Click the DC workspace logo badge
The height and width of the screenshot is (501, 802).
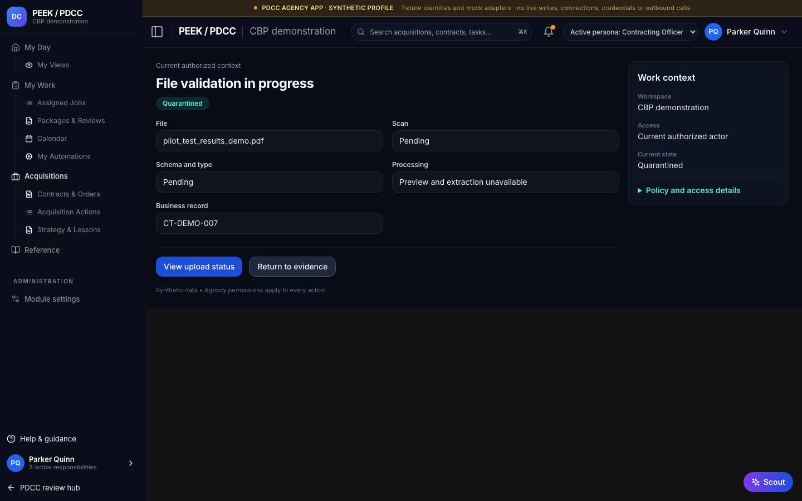pyautogui.click(x=17, y=17)
